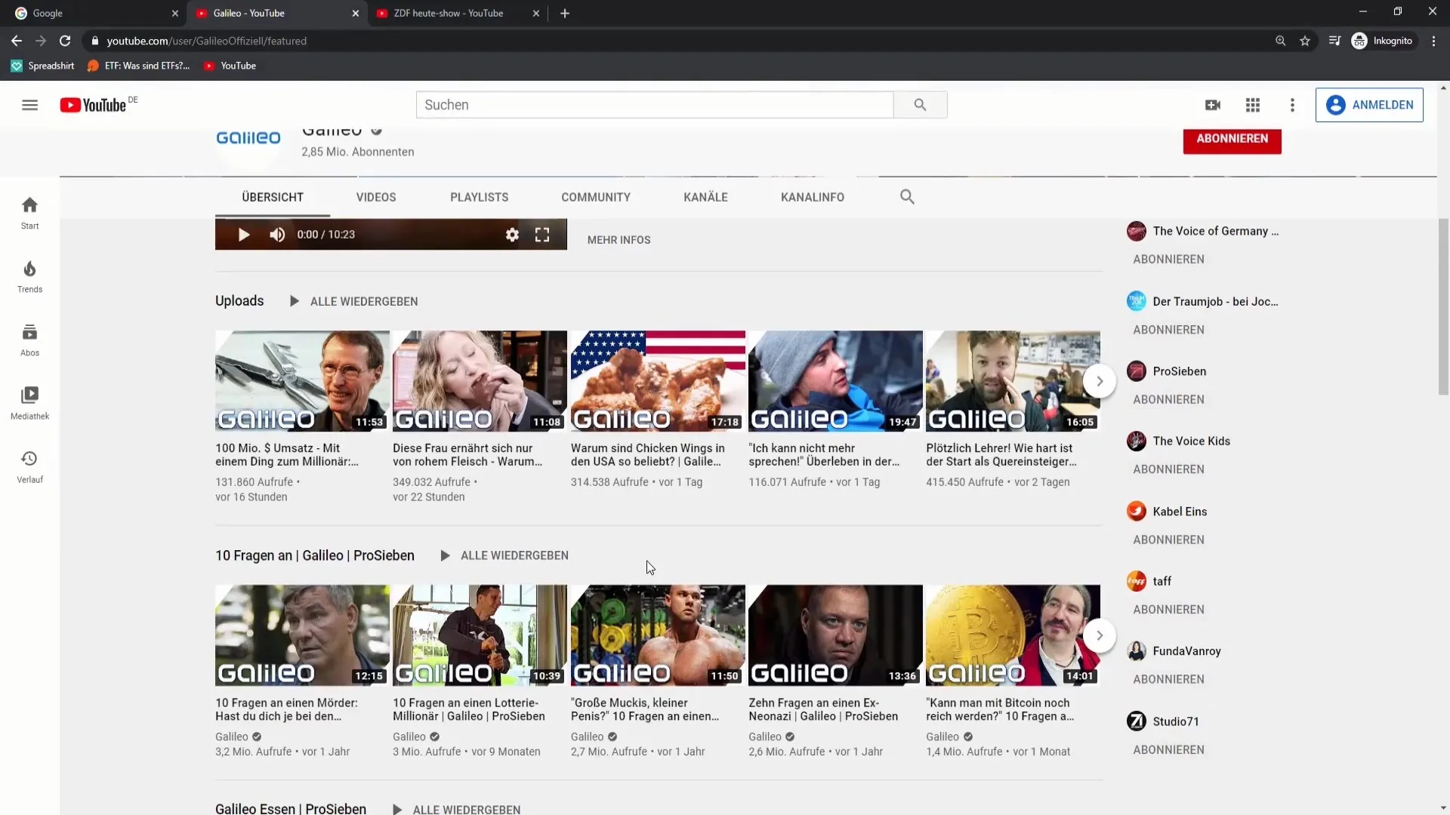Open the 100 Mio. $ Umsatz video thumbnail
This screenshot has width=1450, height=815.
pos(302,381)
